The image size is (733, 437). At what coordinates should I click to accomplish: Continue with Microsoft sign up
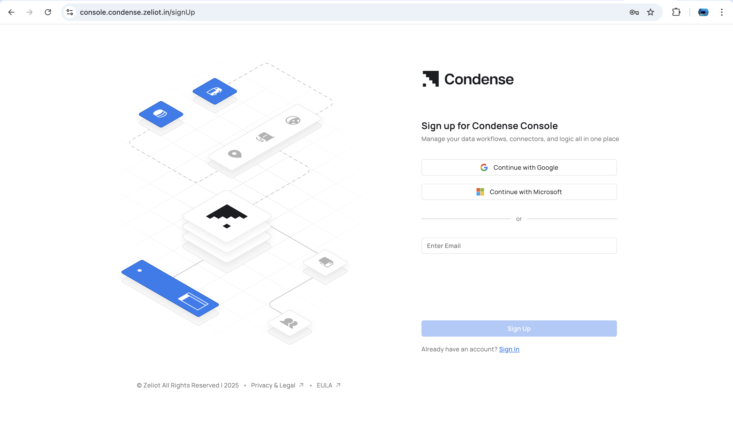point(519,192)
